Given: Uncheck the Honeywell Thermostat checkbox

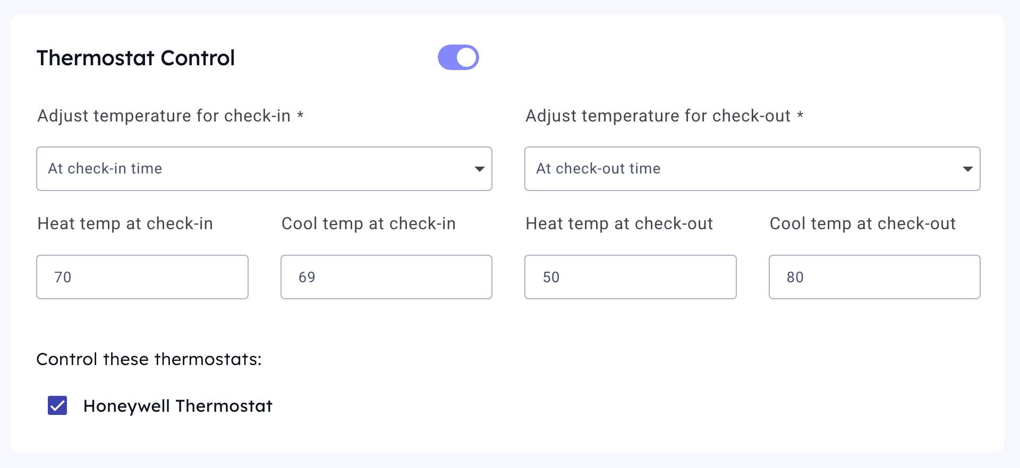Looking at the screenshot, I should click(57, 405).
